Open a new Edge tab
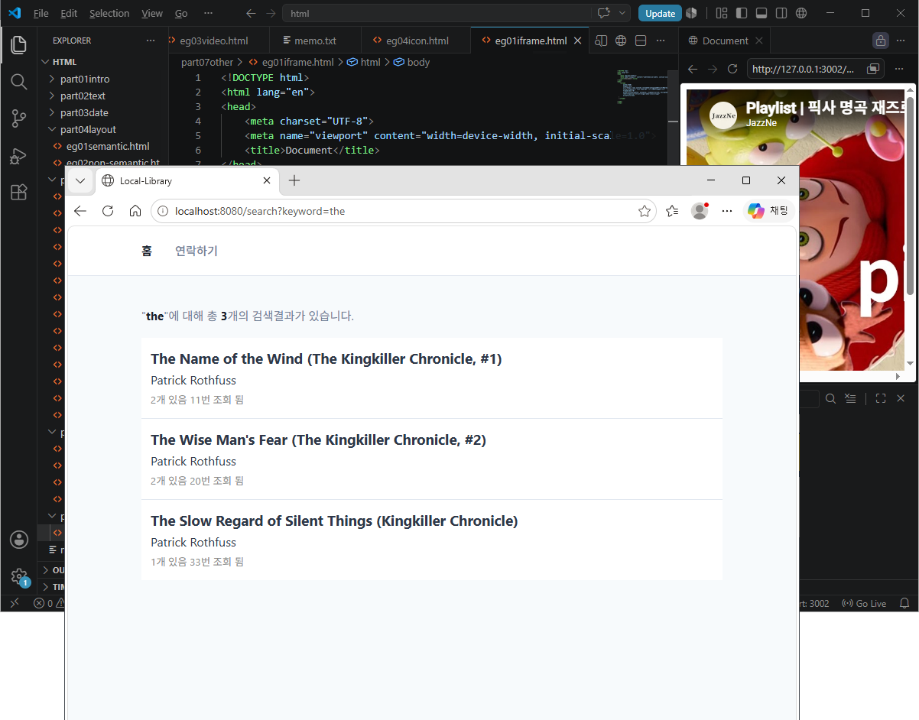919x720 pixels. (x=294, y=181)
